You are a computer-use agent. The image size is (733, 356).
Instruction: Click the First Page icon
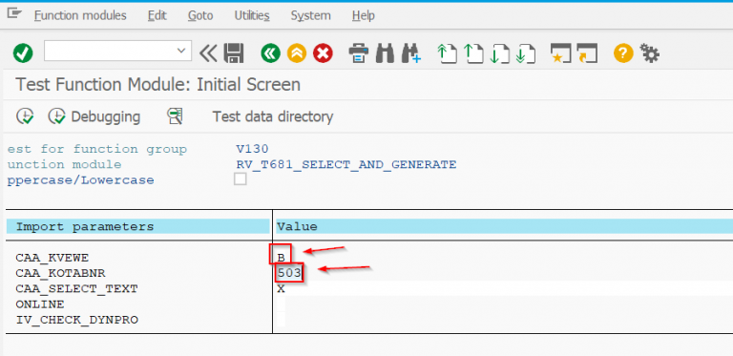[447, 53]
